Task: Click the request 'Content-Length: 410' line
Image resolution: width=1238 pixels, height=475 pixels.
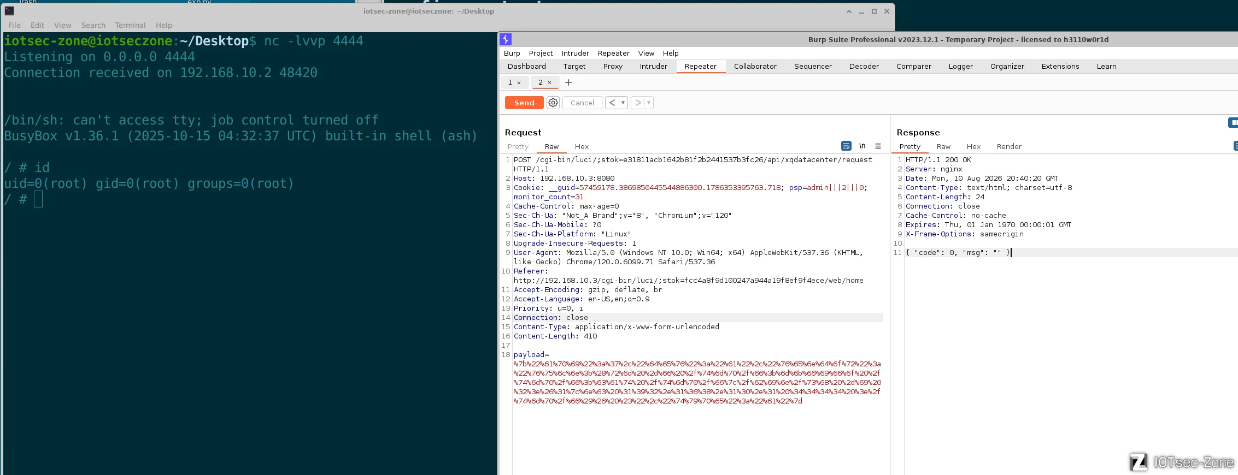Action: [x=555, y=336]
